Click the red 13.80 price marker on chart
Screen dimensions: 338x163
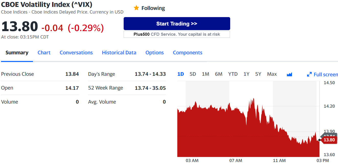tap(329, 140)
